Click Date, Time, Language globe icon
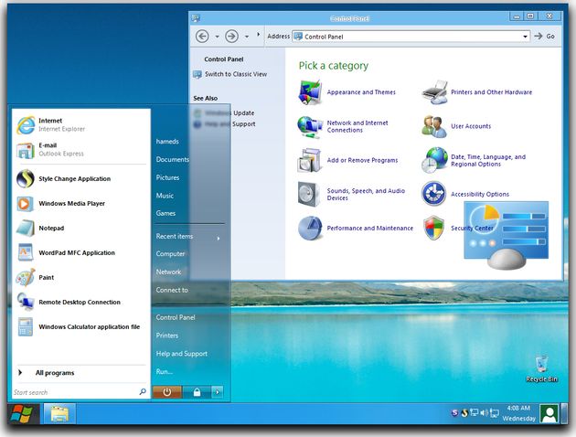This screenshot has height=437, width=576. click(434, 160)
